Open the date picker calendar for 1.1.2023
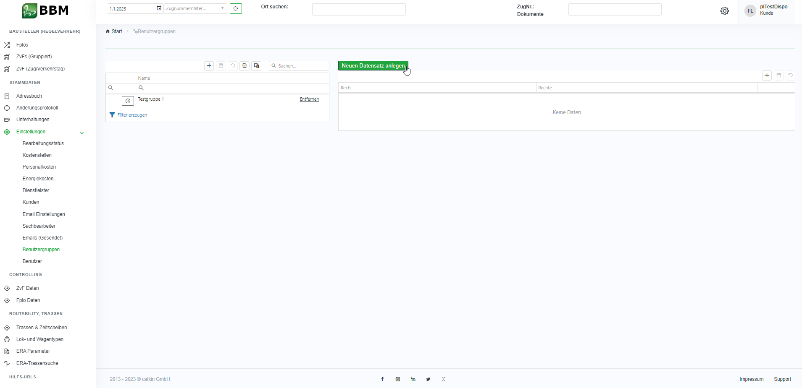Viewport: 802px width, 388px height. pos(159,8)
